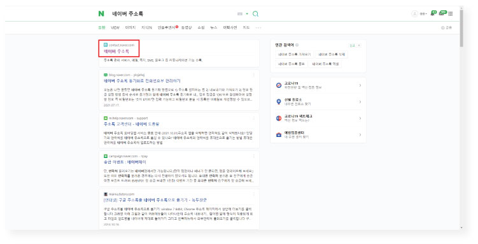Click the 예방접종센터 building icon
The height and width of the screenshot is (244, 478).
279,135
